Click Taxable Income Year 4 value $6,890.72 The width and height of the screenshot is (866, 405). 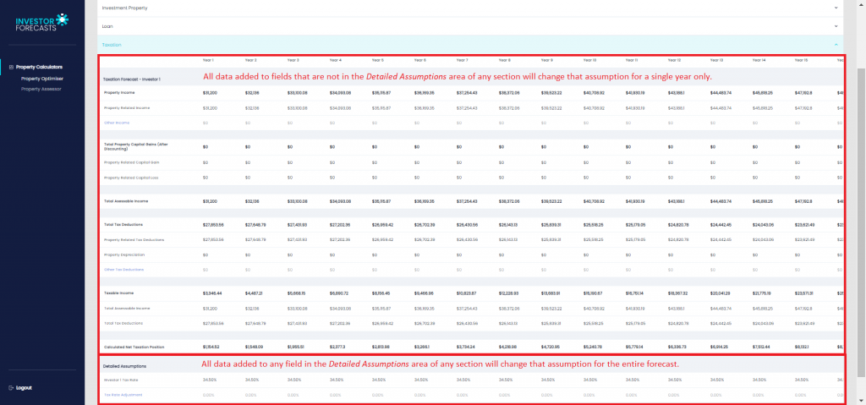(340, 293)
